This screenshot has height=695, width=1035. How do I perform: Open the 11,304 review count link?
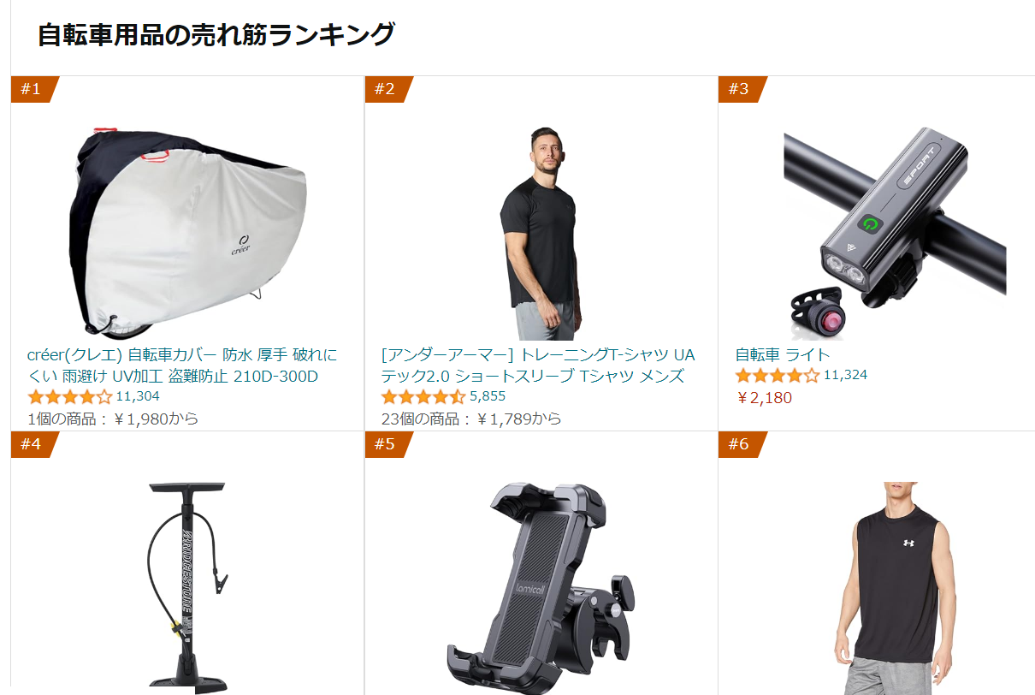tap(138, 396)
